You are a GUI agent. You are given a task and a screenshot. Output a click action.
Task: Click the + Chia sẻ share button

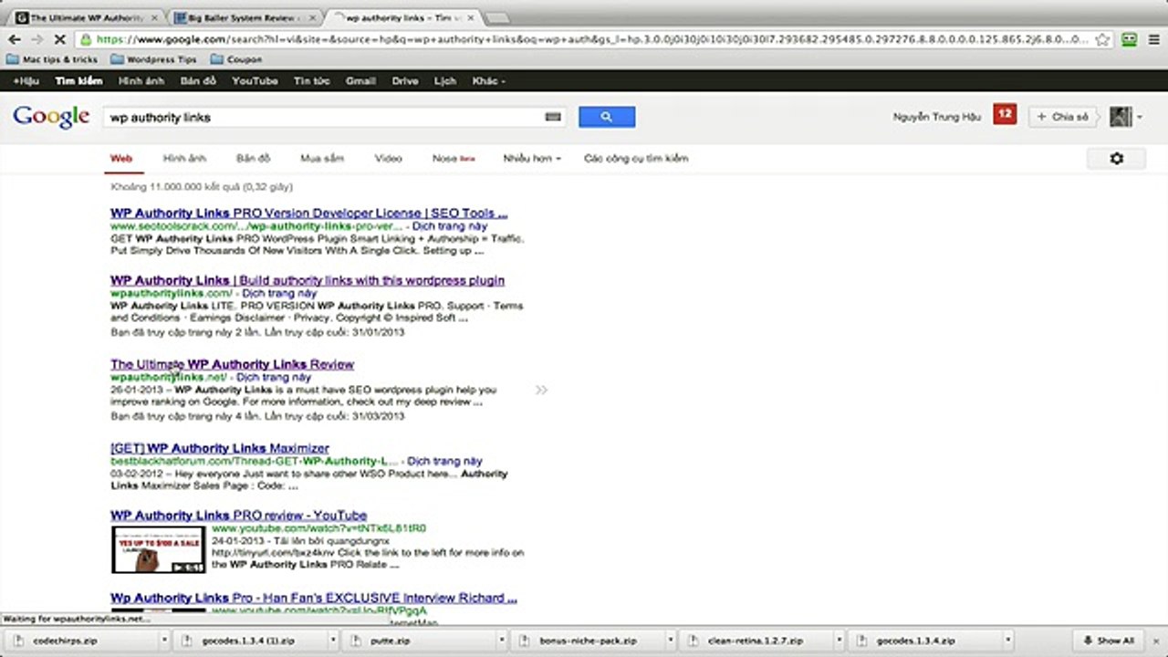[x=1064, y=117]
